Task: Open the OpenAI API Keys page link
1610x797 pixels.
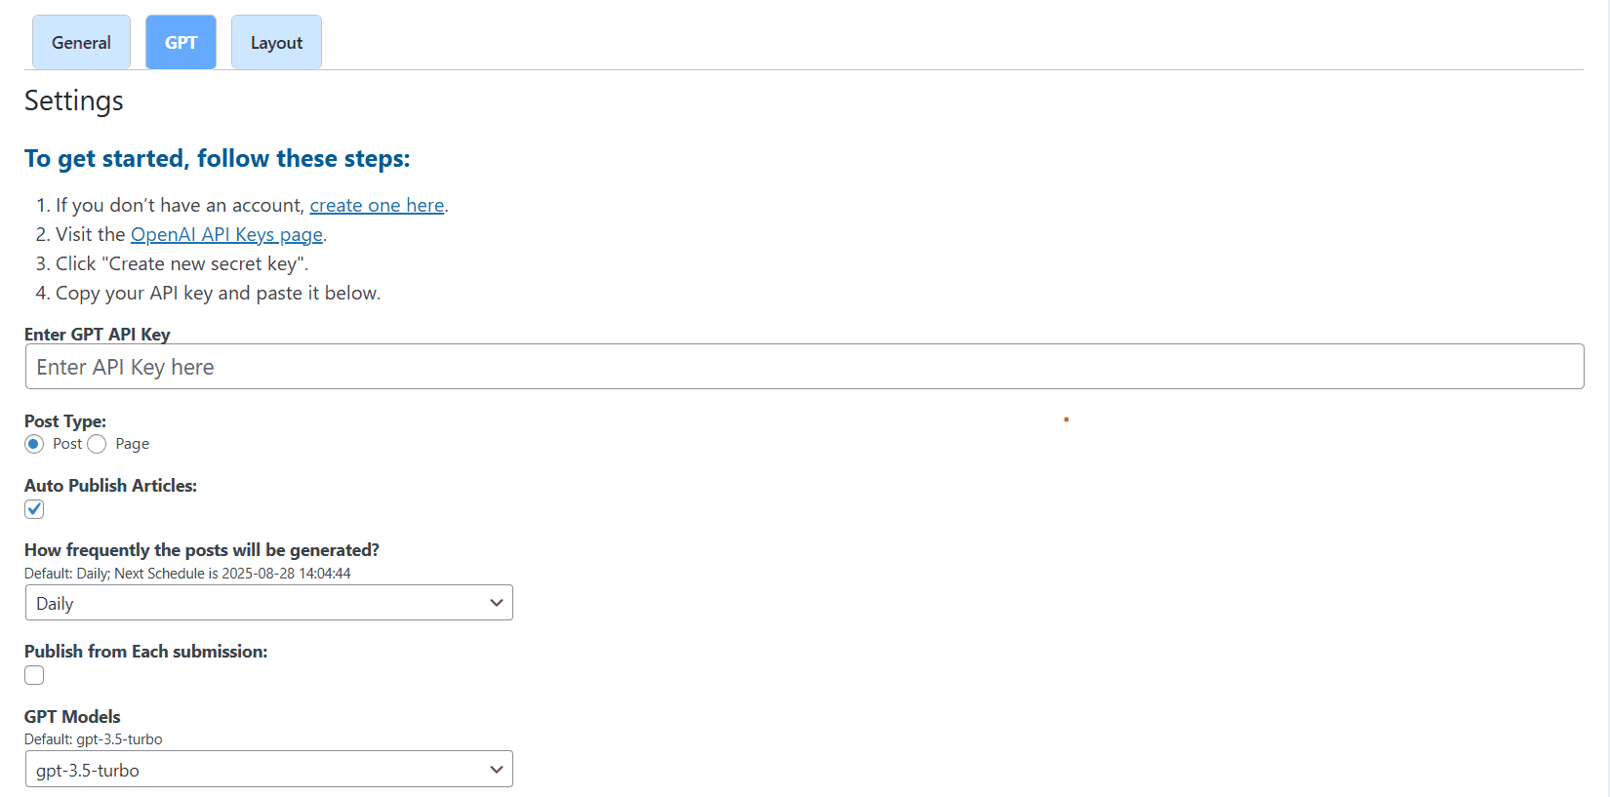Action: [226, 235]
